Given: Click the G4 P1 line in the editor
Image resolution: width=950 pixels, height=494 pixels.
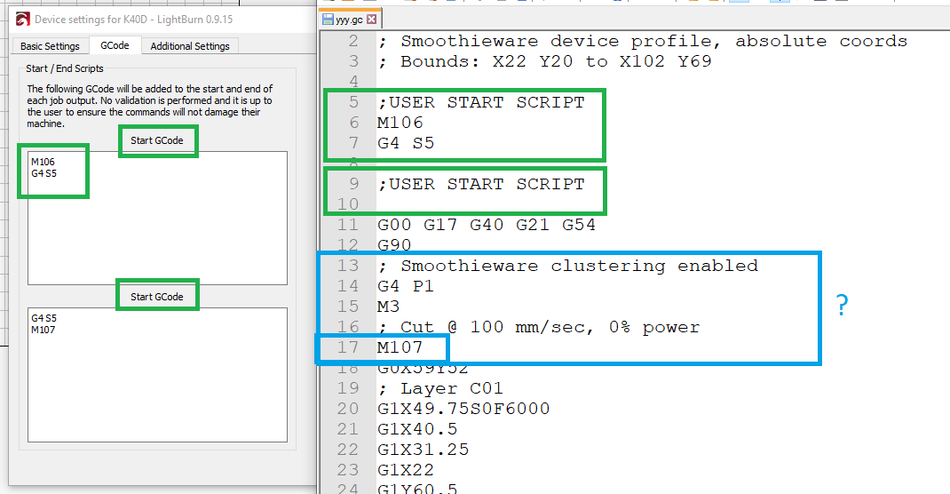Looking at the screenshot, I should pyautogui.click(x=405, y=286).
